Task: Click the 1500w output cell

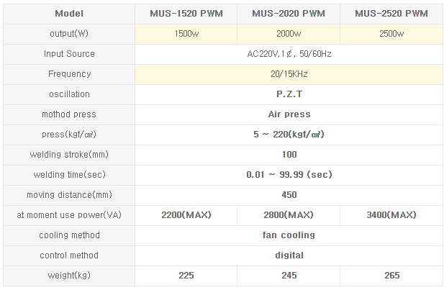Action: (x=186, y=34)
